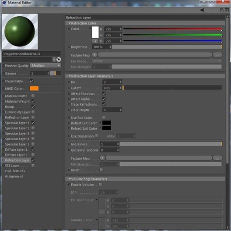
Task: Collapse the Refraction Color section
Action: click(70, 23)
